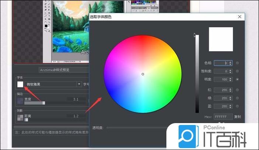Viewport: 259px width, 150px height.
Task: Focus the 绿 green value field
Action: (221, 98)
